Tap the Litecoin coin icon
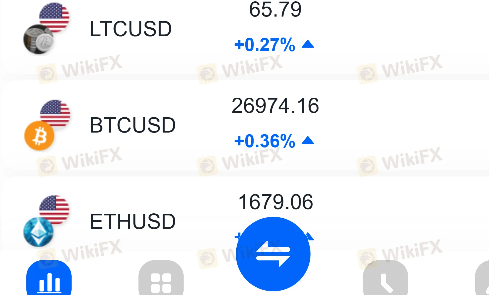The height and width of the screenshot is (295, 489). [38, 40]
